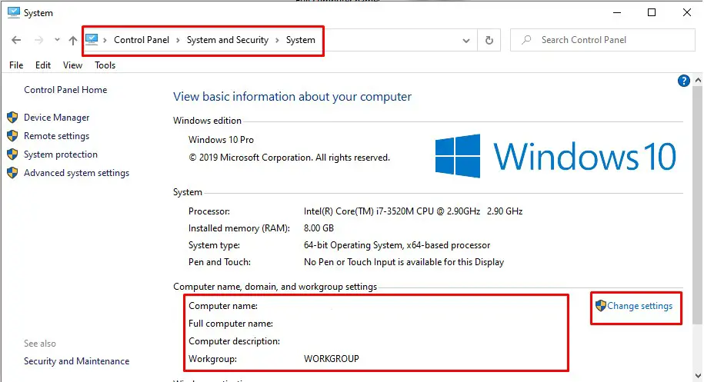Click the search magnifier icon
The image size is (704, 382).
point(526,40)
